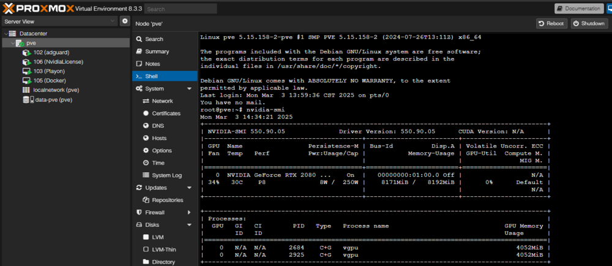This screenshot has height=266, width=612.
Task: Click the Updates refresh icon
Action: coord(139,188)
